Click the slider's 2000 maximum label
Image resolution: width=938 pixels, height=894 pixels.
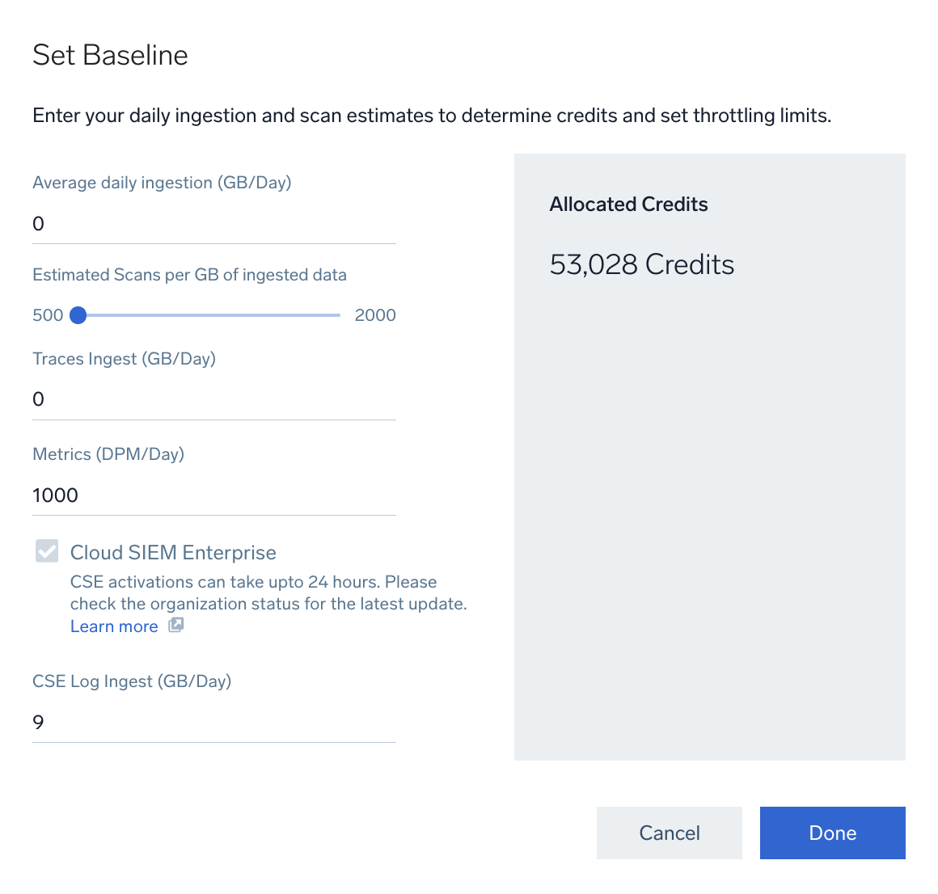click(x=375, y=315)
